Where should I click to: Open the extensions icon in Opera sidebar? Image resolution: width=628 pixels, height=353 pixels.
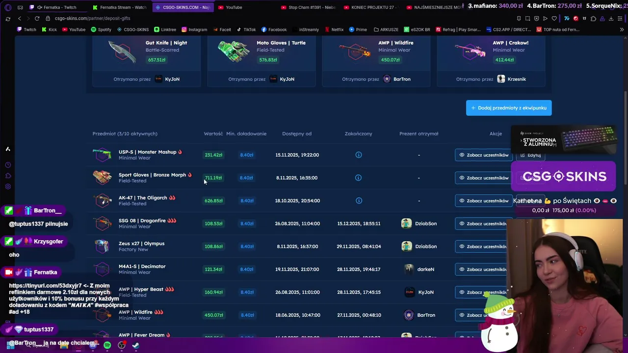8,176
